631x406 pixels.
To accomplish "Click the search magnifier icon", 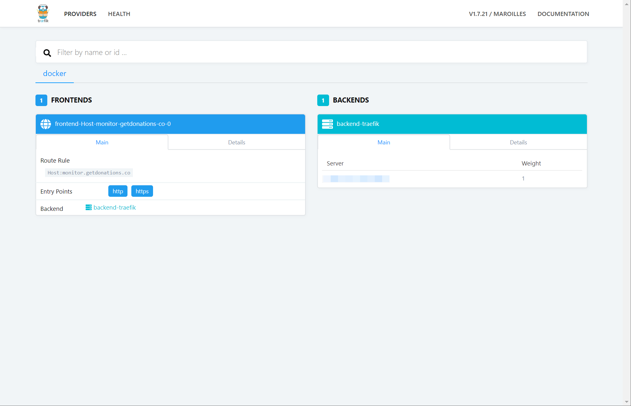I will [x=47, y=53].
